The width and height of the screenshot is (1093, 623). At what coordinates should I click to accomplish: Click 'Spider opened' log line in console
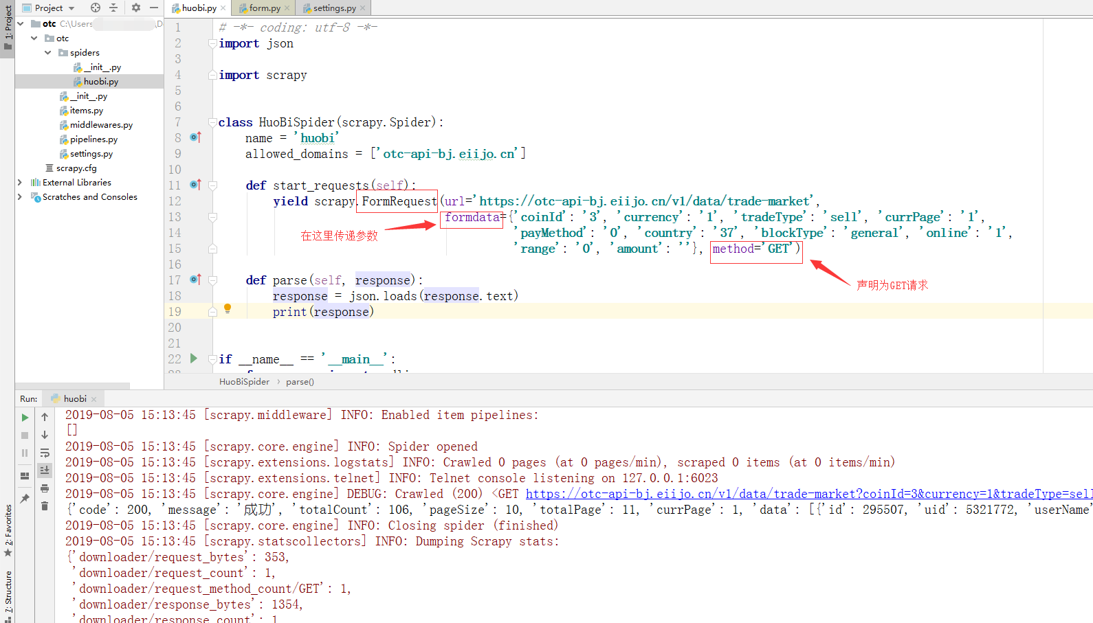[272, 446]
